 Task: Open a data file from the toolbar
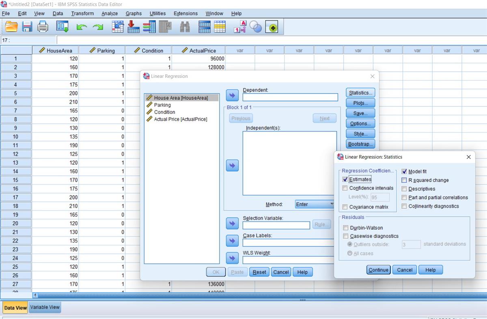(11, 26)
